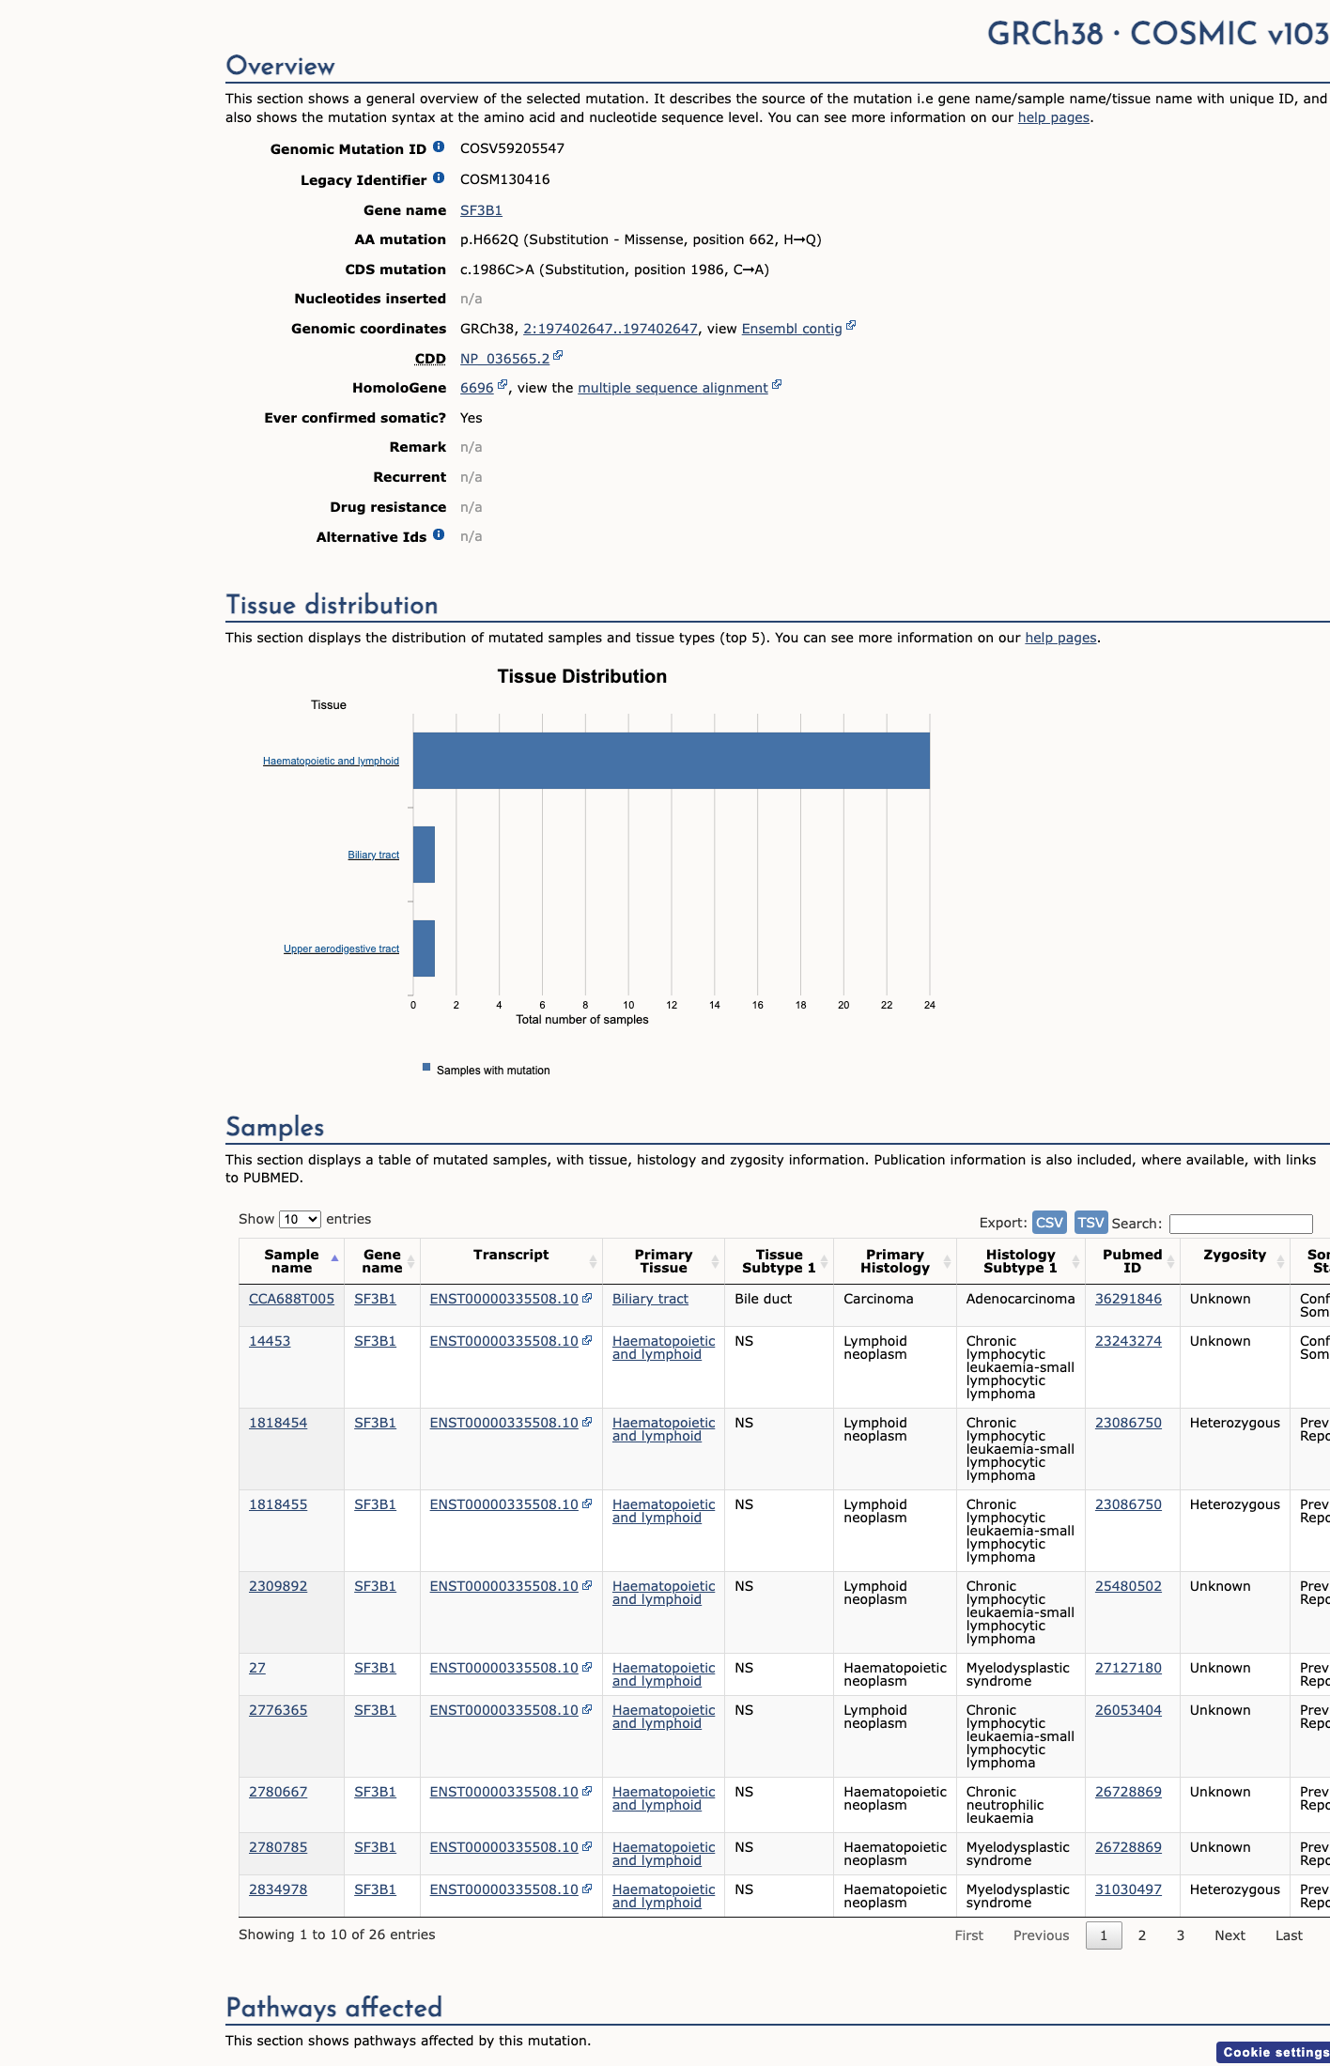Image resolution: width=1330 pixels, height=2066 pixels.
Task: Click transcript external icon in 1818454 row
Action: coord(587,1422)
